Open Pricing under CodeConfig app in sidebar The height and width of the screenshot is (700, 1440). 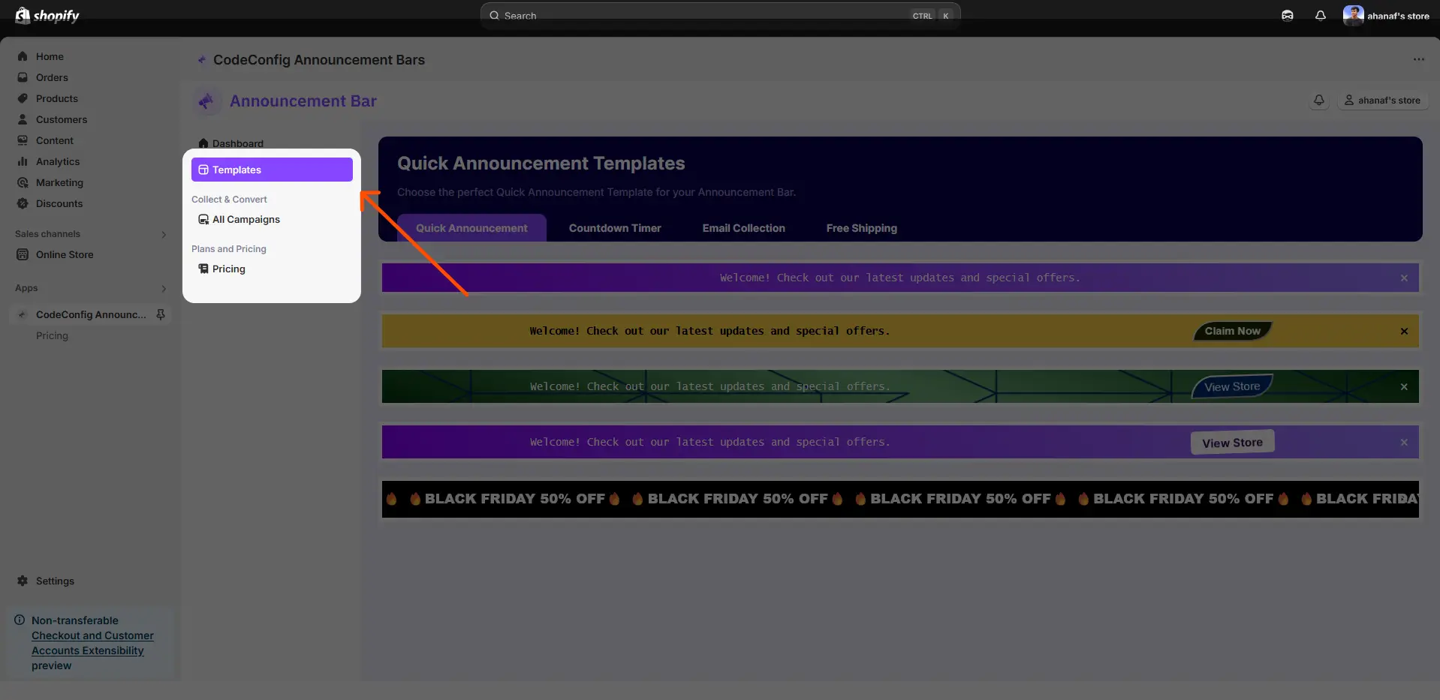52,335
